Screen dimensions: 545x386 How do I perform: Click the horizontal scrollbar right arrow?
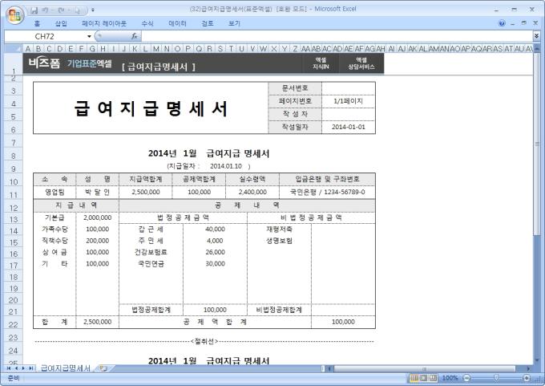528,368
